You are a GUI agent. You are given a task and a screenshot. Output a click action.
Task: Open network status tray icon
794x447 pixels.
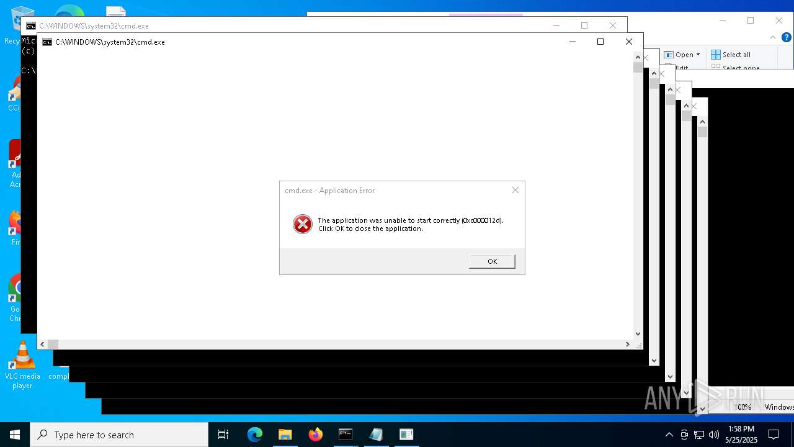coord(699,435)
